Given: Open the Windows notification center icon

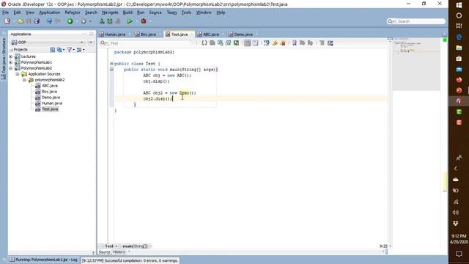Looking at the screenshot, I should 459,254.
